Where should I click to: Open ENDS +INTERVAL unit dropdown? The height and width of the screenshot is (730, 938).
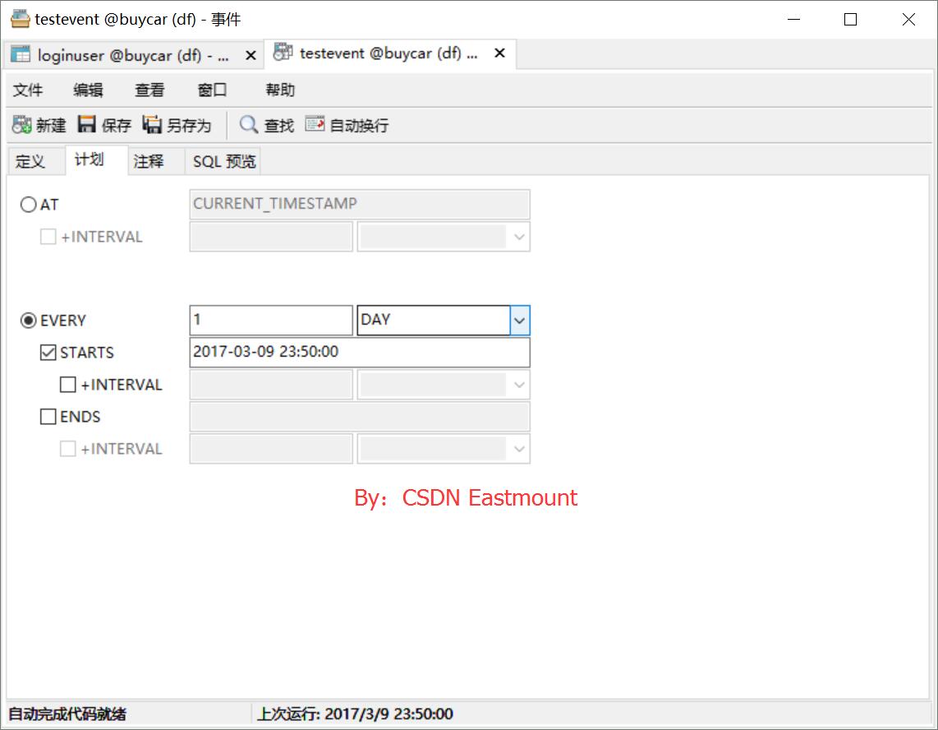[x=519, y=449]
